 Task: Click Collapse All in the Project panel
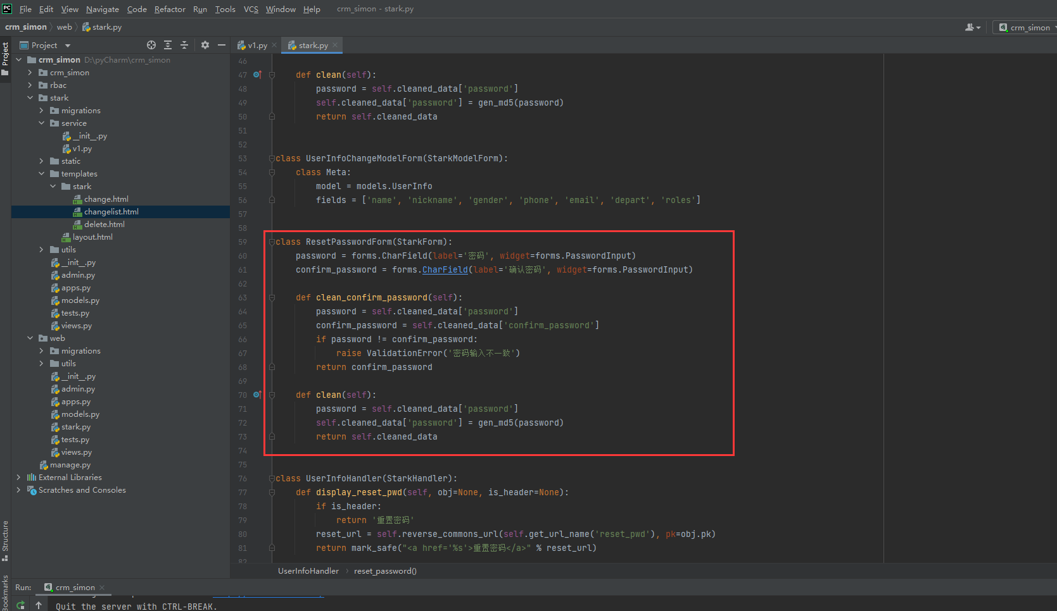pos(184,45)
